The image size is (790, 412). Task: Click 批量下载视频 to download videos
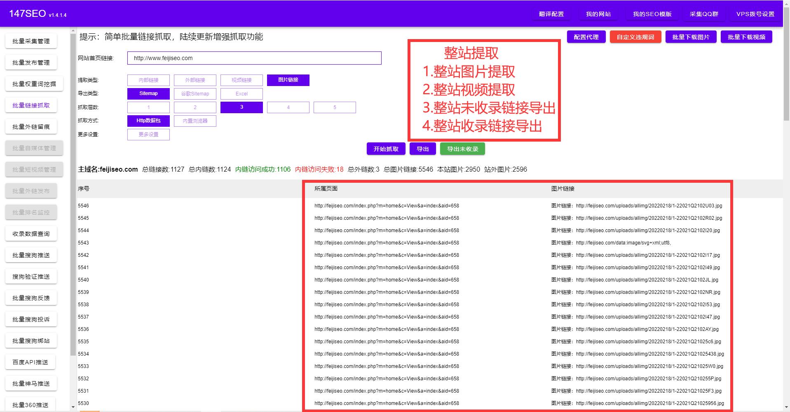pyautogui.click(x=746, y=37)
